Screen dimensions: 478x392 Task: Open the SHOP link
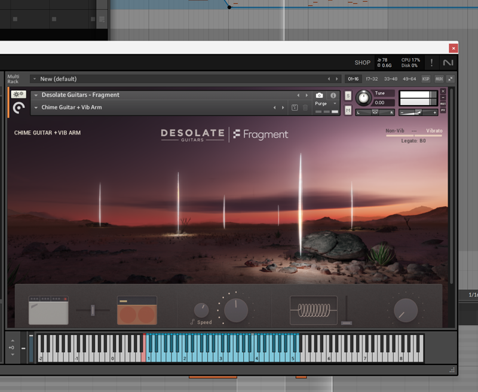(x=363, y=63)
